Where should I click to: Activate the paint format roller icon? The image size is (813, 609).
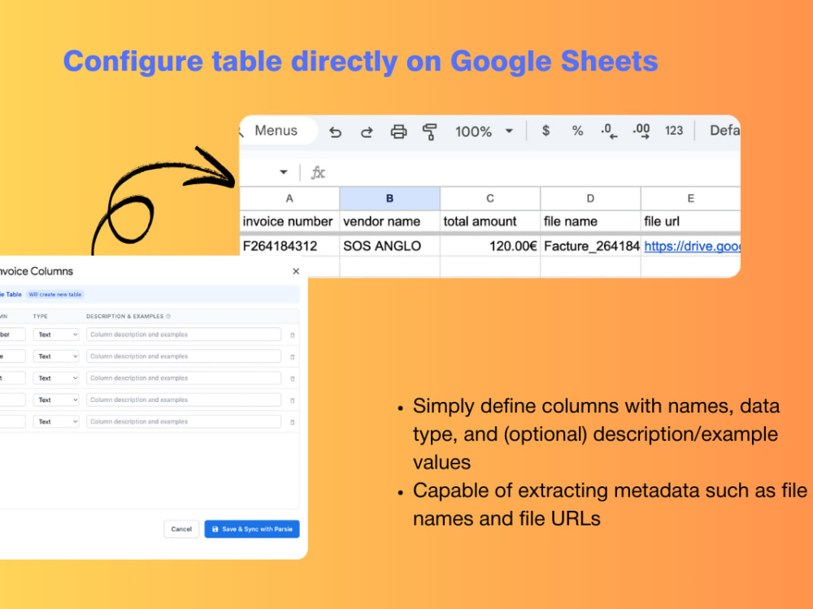(429, 132)
